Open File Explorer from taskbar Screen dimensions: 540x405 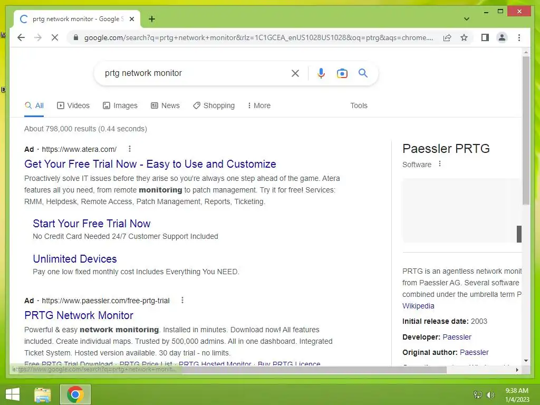coord(43,394)
